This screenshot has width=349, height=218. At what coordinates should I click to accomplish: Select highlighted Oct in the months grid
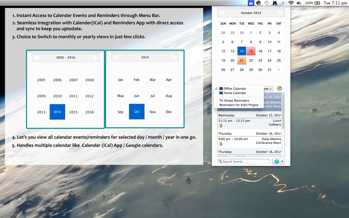coord(137,112)
